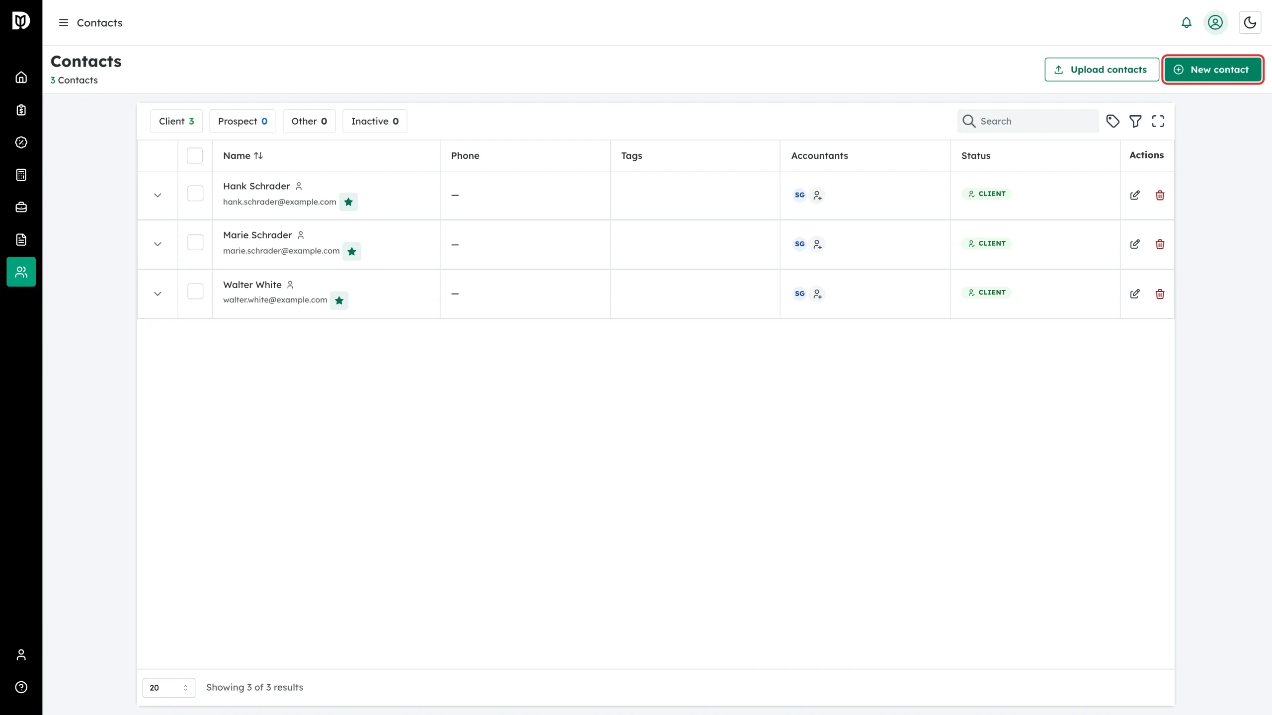This screenshot has height=715, width=1272.
Task: Open the Home icon in sidebar
Action: point(21,77)
